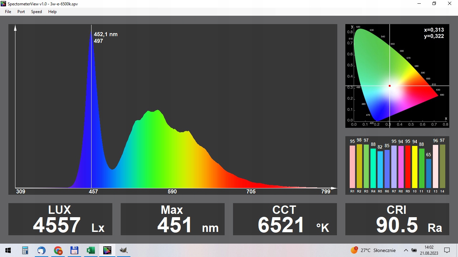Screen dimensions: 458x257
Task: Open GIMP from the taskbar
Action: point(124,250)
